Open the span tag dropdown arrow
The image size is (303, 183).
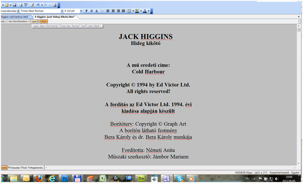pyautogui.click(x=38, y=21)
